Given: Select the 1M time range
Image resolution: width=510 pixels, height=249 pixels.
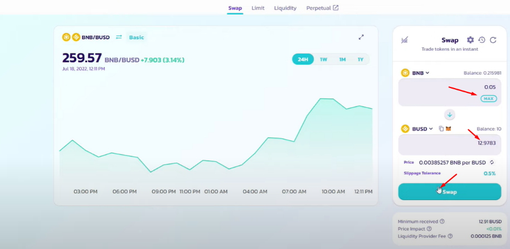Looking at the screenshot, I should (342, 60).
